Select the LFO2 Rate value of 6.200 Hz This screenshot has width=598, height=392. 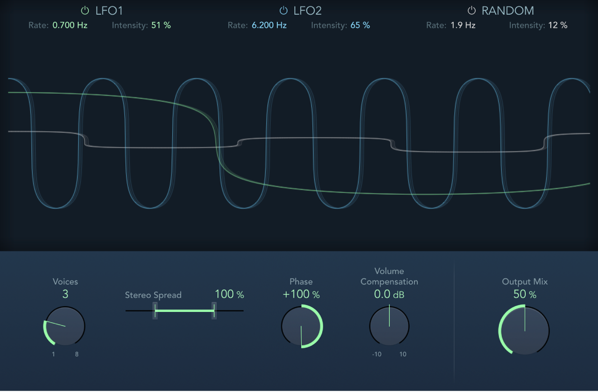click(269, 25)
